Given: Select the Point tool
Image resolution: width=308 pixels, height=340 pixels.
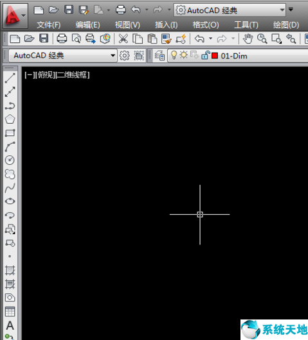Looking at the screenshot, I should 10,257.
